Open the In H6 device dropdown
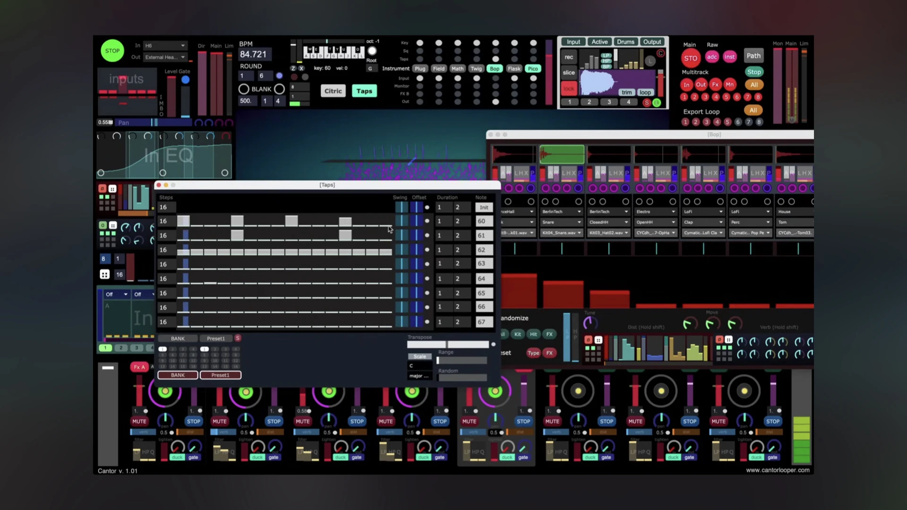The image size is (907, 510). 164,46
